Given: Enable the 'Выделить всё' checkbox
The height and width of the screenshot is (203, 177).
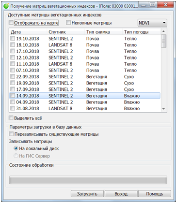Looking at the screenshot, I should click(11, 118).
